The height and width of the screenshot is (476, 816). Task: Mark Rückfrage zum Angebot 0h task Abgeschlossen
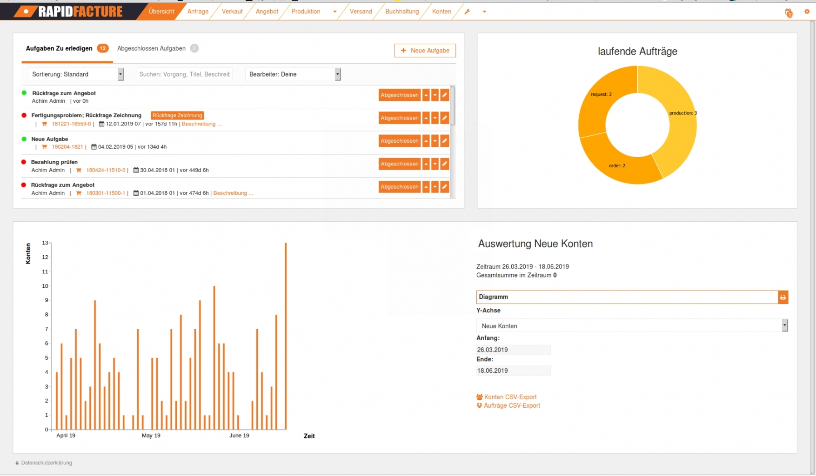click(x=400, y=95)
